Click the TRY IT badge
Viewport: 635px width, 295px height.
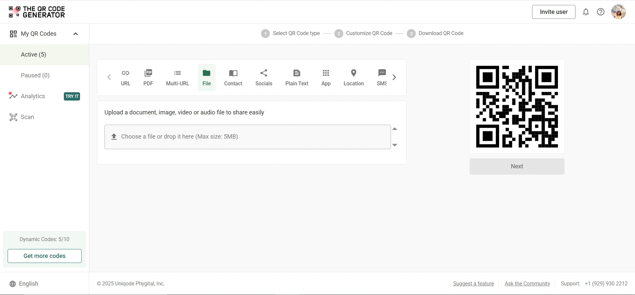point(72,97)
